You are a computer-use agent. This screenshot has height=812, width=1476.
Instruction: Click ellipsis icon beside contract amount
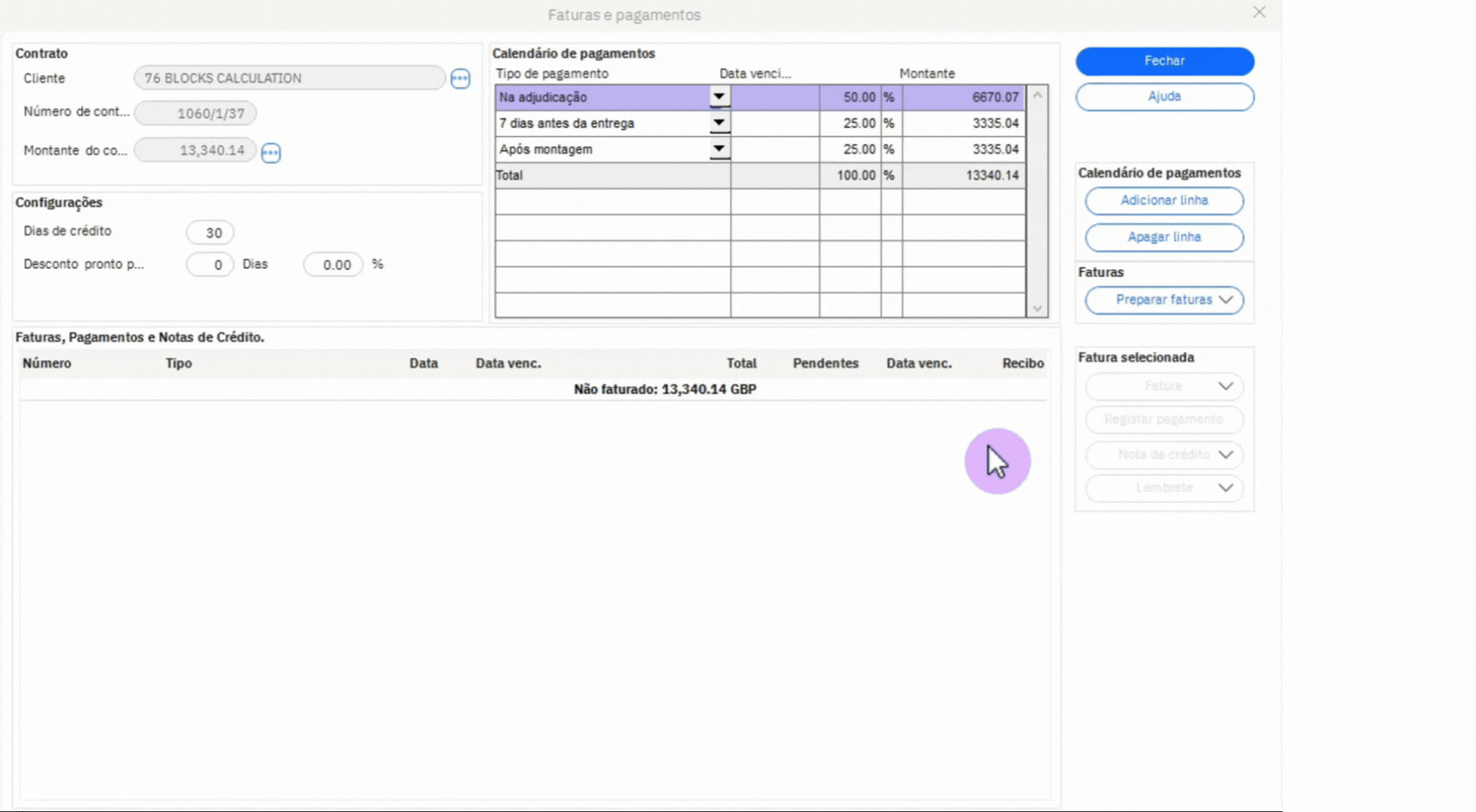pyautogui.click(x=271, y=153)
